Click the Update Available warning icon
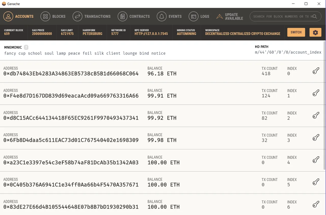Image resolution: width=326 pixels, height=215 pixels. 220,17
